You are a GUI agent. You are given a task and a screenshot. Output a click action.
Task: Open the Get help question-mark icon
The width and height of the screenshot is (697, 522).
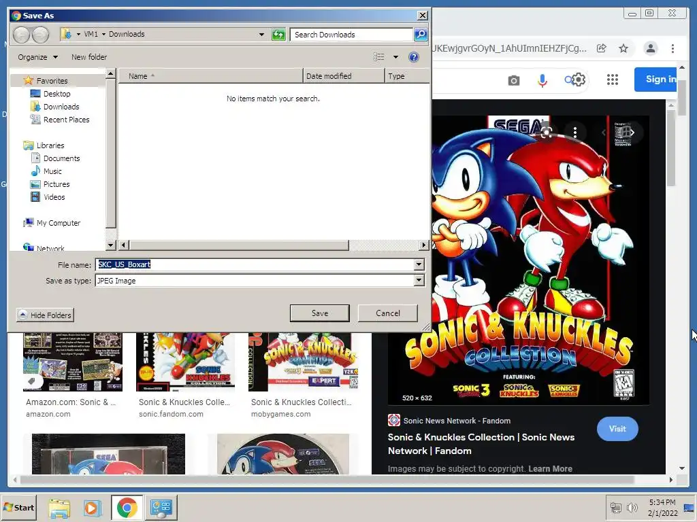413,57
